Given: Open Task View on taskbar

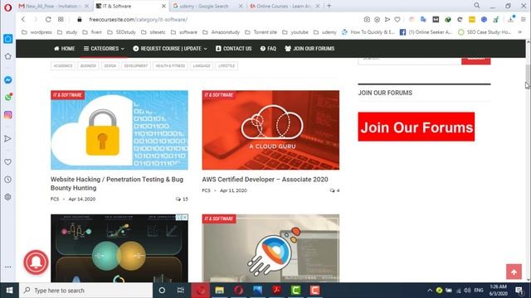Looking at the screenshot, I should pos(181,291).
